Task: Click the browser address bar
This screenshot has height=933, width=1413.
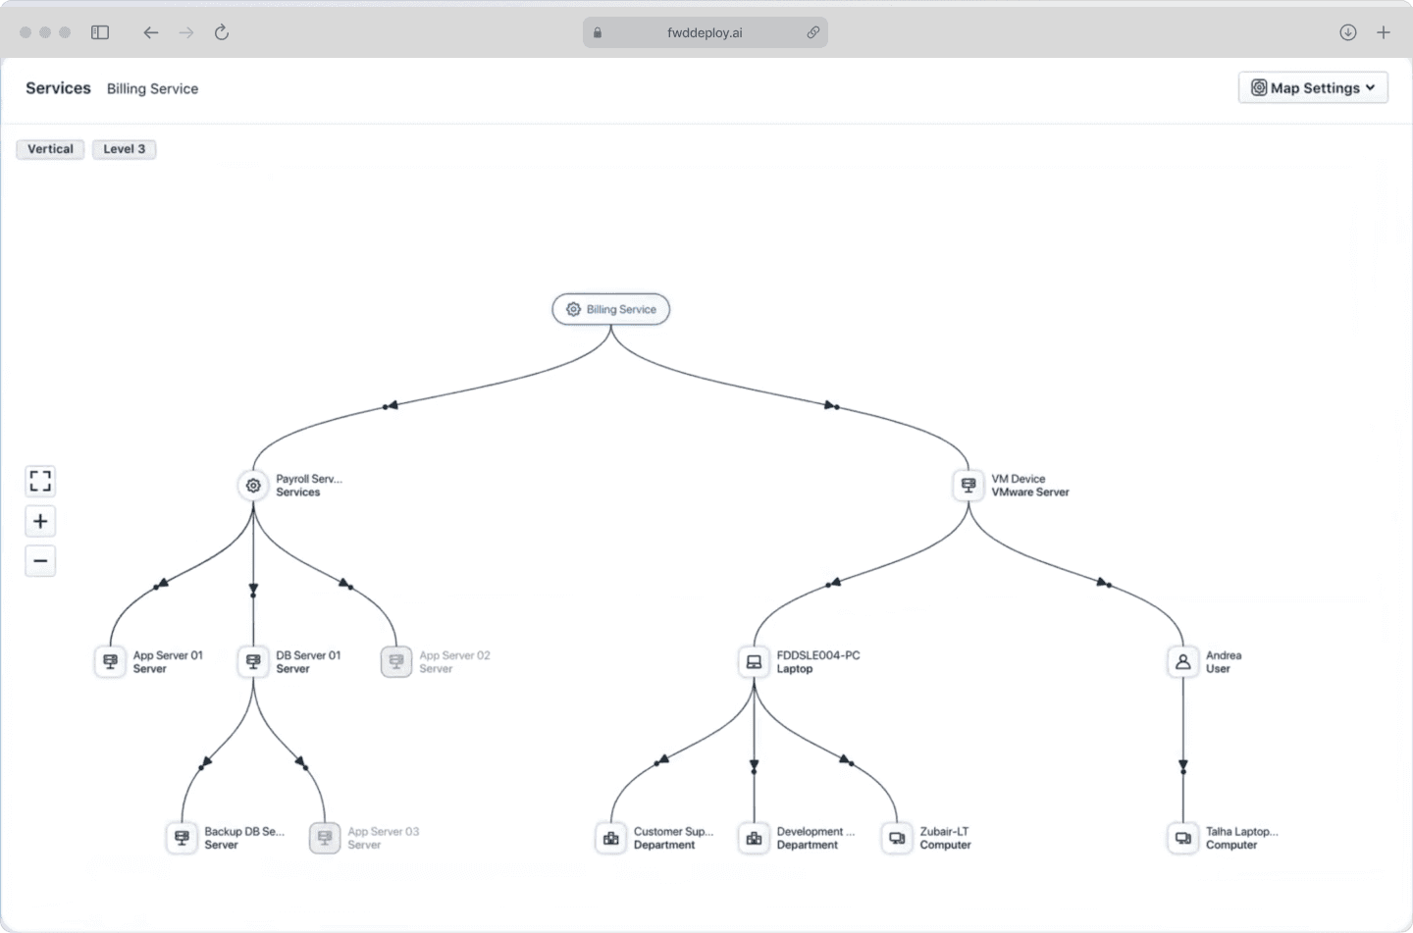Action: (706, 32)
